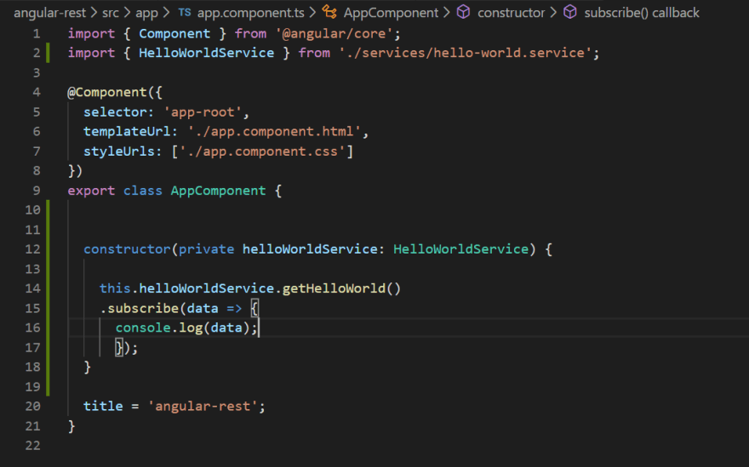Click './services/hello-world.service' import path
Viewport: 749px width, 467px height.
pyautogui.click(x=466, y=53)
